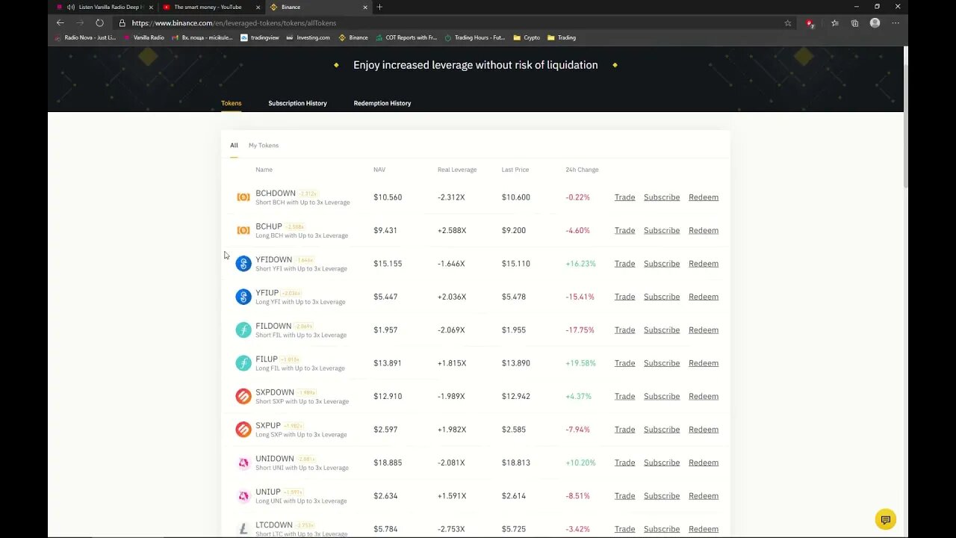Click the red extension icon in toolbar
956x538 pixels.
pyautogui.click(x=810, y=23)
